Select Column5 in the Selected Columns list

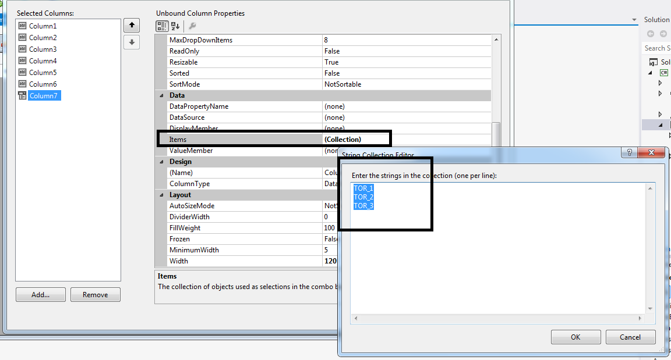[43, 73]
